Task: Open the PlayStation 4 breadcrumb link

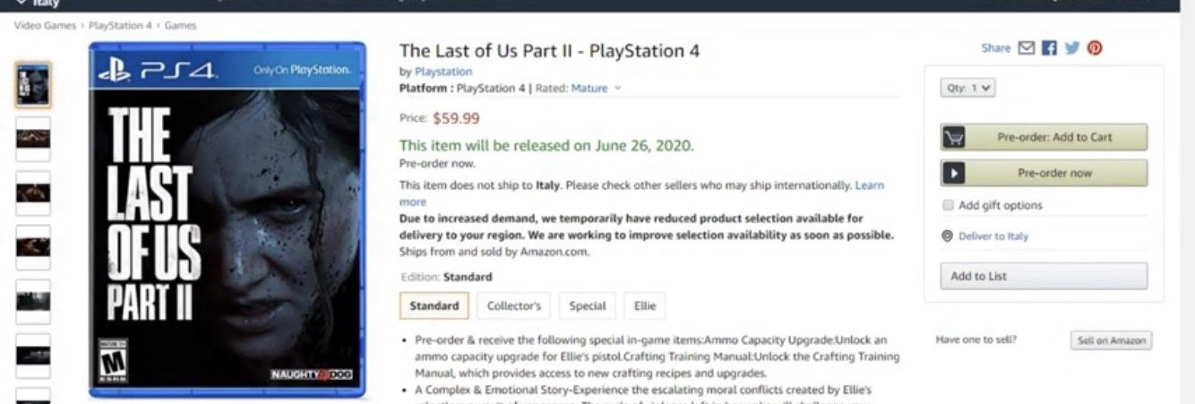Action: (x=121, y=25)
